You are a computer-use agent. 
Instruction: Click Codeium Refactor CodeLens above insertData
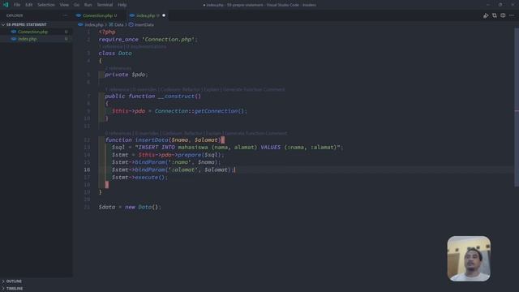click(x=182, y=133)
